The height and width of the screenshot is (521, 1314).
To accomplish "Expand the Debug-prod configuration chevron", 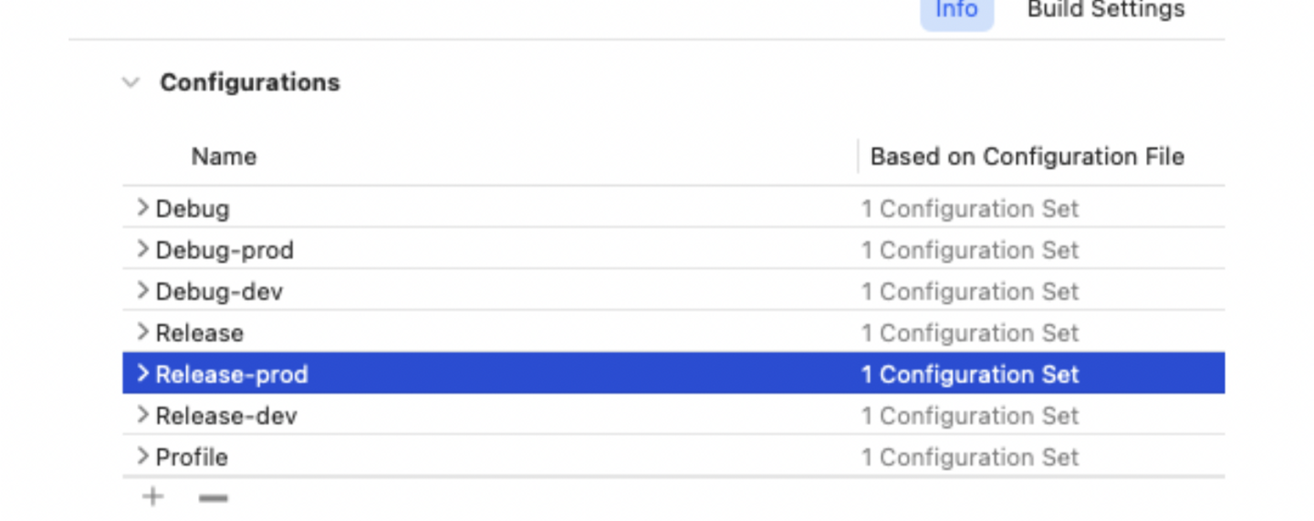I will pos(142,249).
